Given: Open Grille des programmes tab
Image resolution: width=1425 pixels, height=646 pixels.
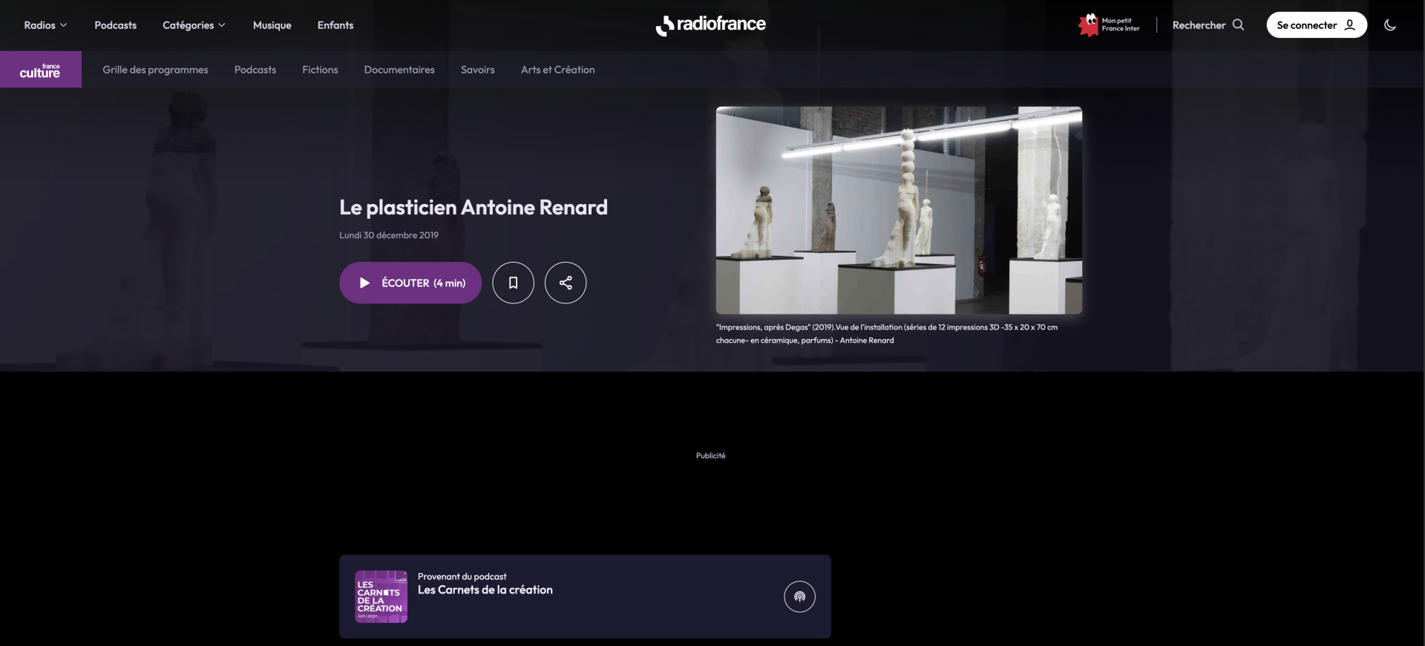Looking at the screenshot, I should (x=155, y=70).
